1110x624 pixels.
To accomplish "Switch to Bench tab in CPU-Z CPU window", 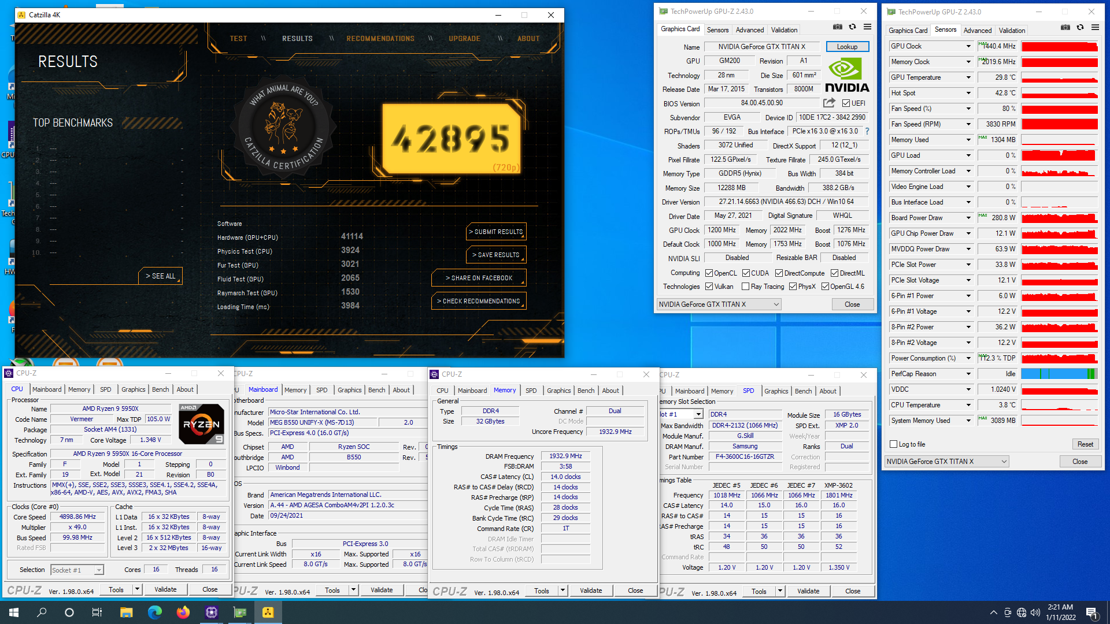I will 161,389.
